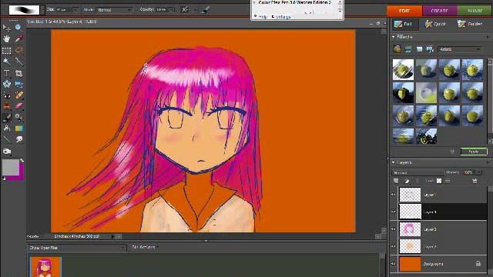Toggle visibility of selected Layer 4
Viewport: 493px width, 277px height.
[394, 212]
